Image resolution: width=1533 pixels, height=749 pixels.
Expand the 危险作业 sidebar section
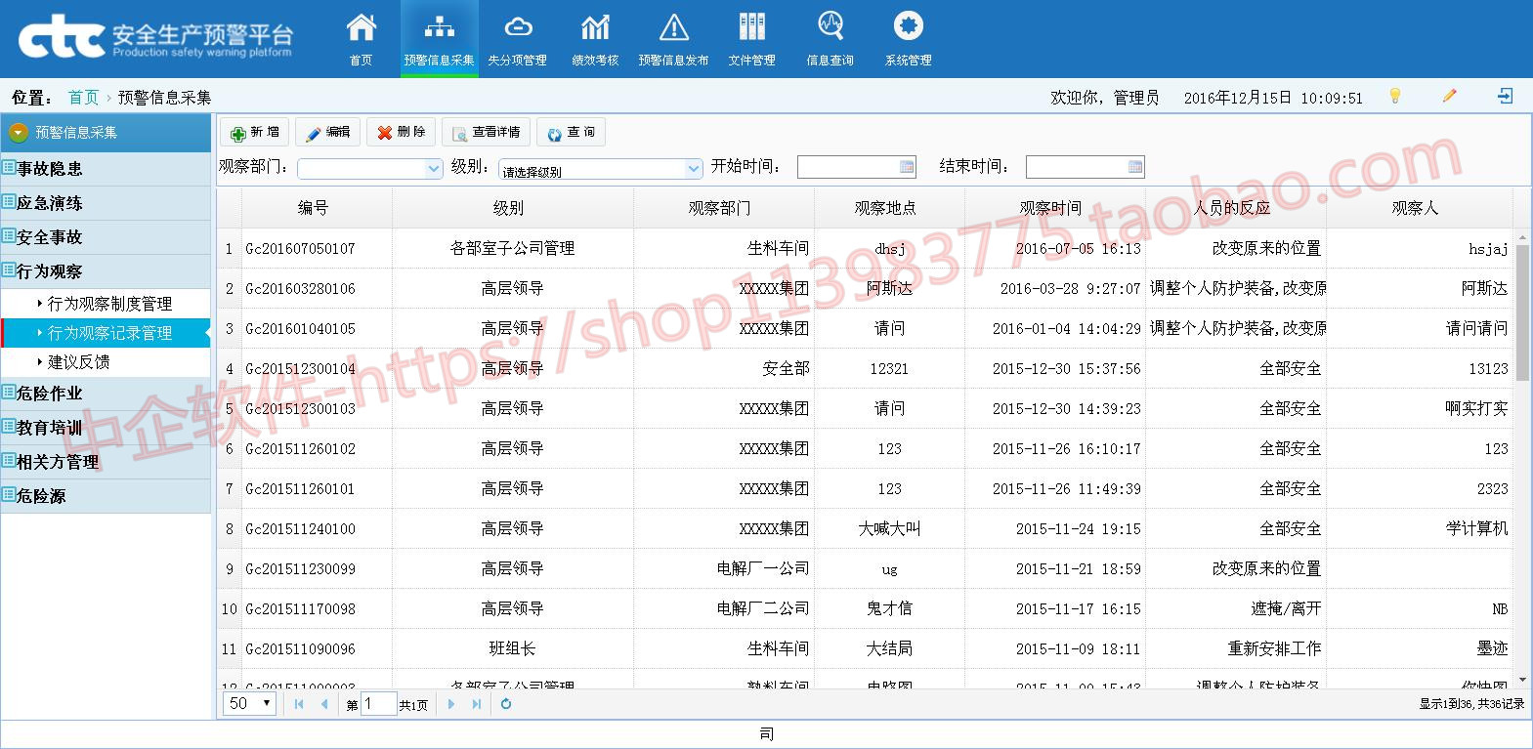[x=106, y=394]
